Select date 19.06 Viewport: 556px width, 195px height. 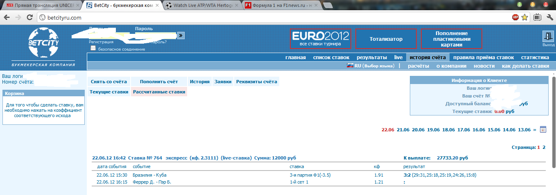coord(434,130)
